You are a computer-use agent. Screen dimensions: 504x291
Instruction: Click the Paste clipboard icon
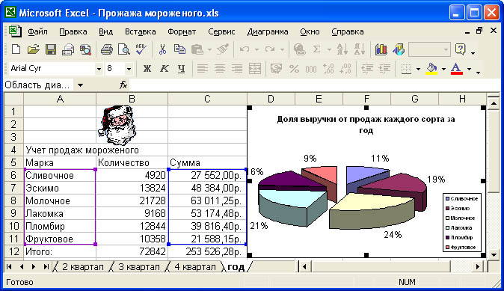pos(197,49)
